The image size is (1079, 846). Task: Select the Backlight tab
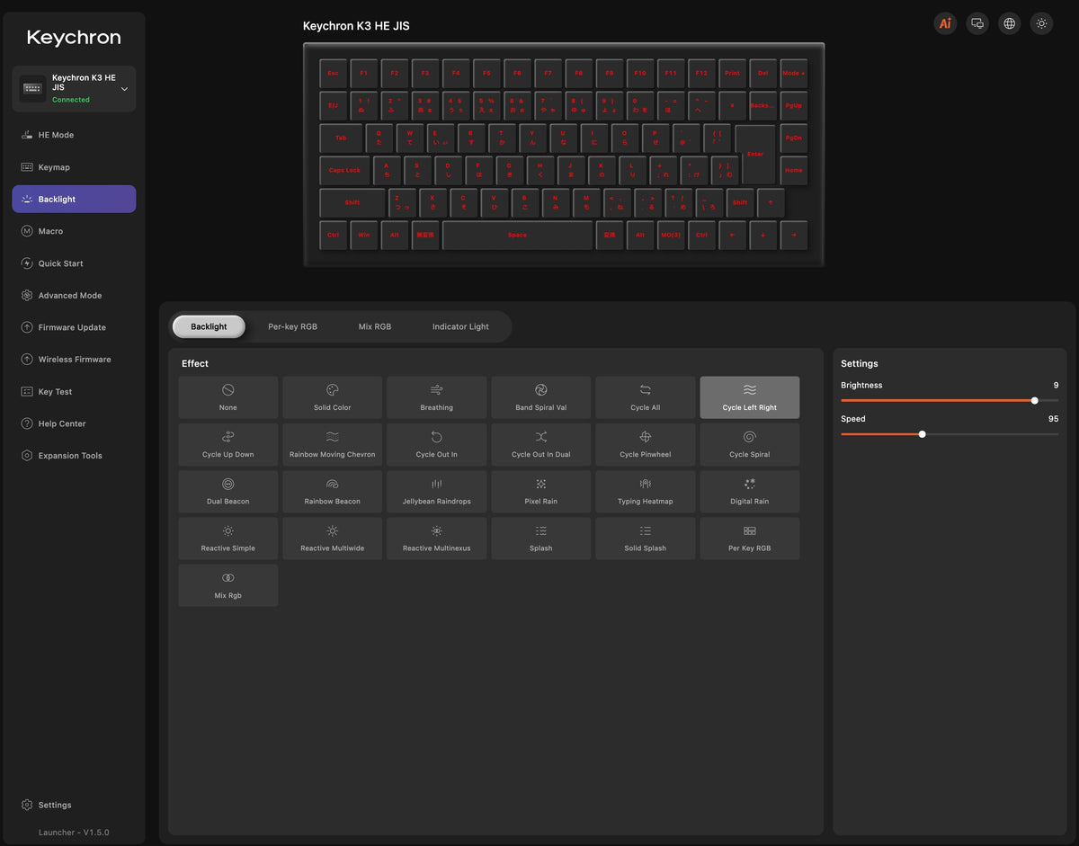point(209,326)
